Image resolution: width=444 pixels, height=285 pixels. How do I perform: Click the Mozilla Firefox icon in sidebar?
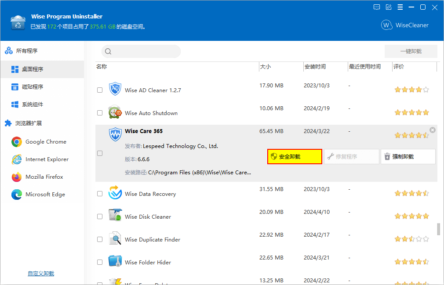pos(16,177)
